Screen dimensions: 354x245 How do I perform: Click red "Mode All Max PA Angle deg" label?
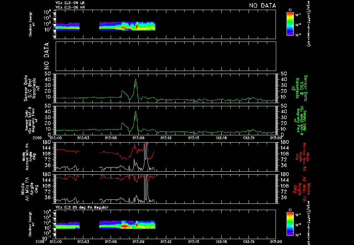pos(302,189)
